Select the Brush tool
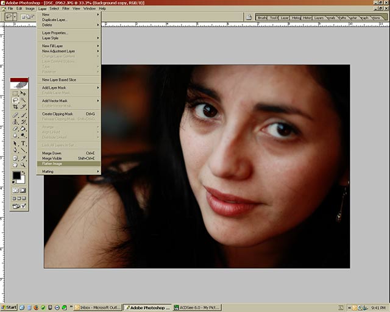Viewport: 390px width, 312px height. 23,115
